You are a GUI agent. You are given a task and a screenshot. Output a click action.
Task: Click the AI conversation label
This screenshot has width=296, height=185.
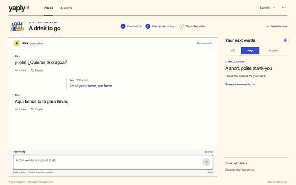(x=204, y=43)
